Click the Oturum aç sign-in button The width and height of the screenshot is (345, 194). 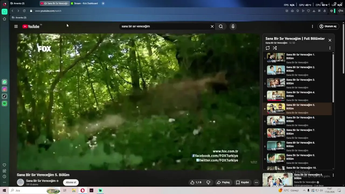tap(328, 26)
